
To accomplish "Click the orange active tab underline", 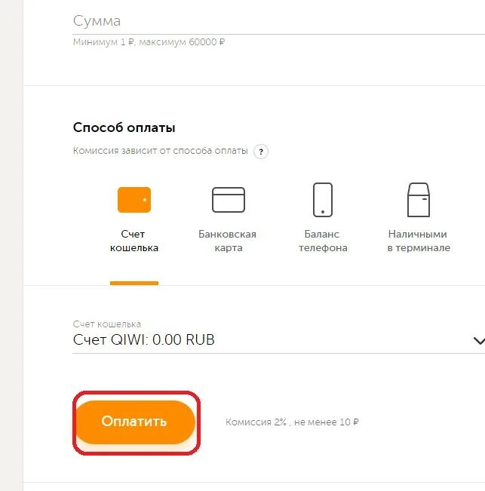I will 134,283.
